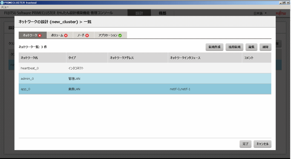Viewport: 291px width, 159px height.
Task: Click the red error icon on ネットワーク tab
Action: pyautogui.click(x=40, y=35)
